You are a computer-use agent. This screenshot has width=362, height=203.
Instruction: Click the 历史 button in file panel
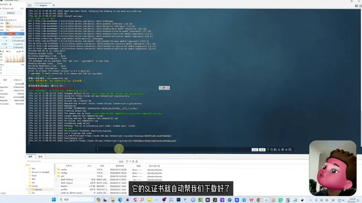click(x=121, y=161)
